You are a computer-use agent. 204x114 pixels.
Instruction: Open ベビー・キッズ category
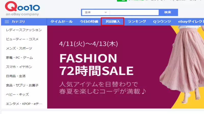17,94
